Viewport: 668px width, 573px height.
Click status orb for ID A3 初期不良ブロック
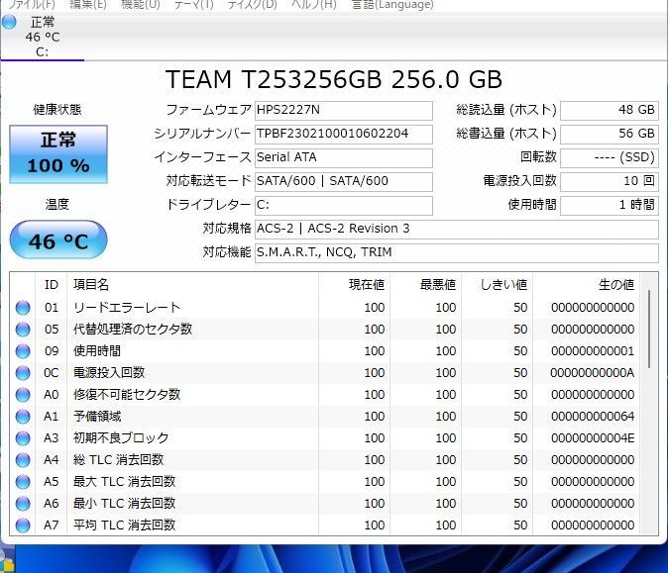pos(23,438)
